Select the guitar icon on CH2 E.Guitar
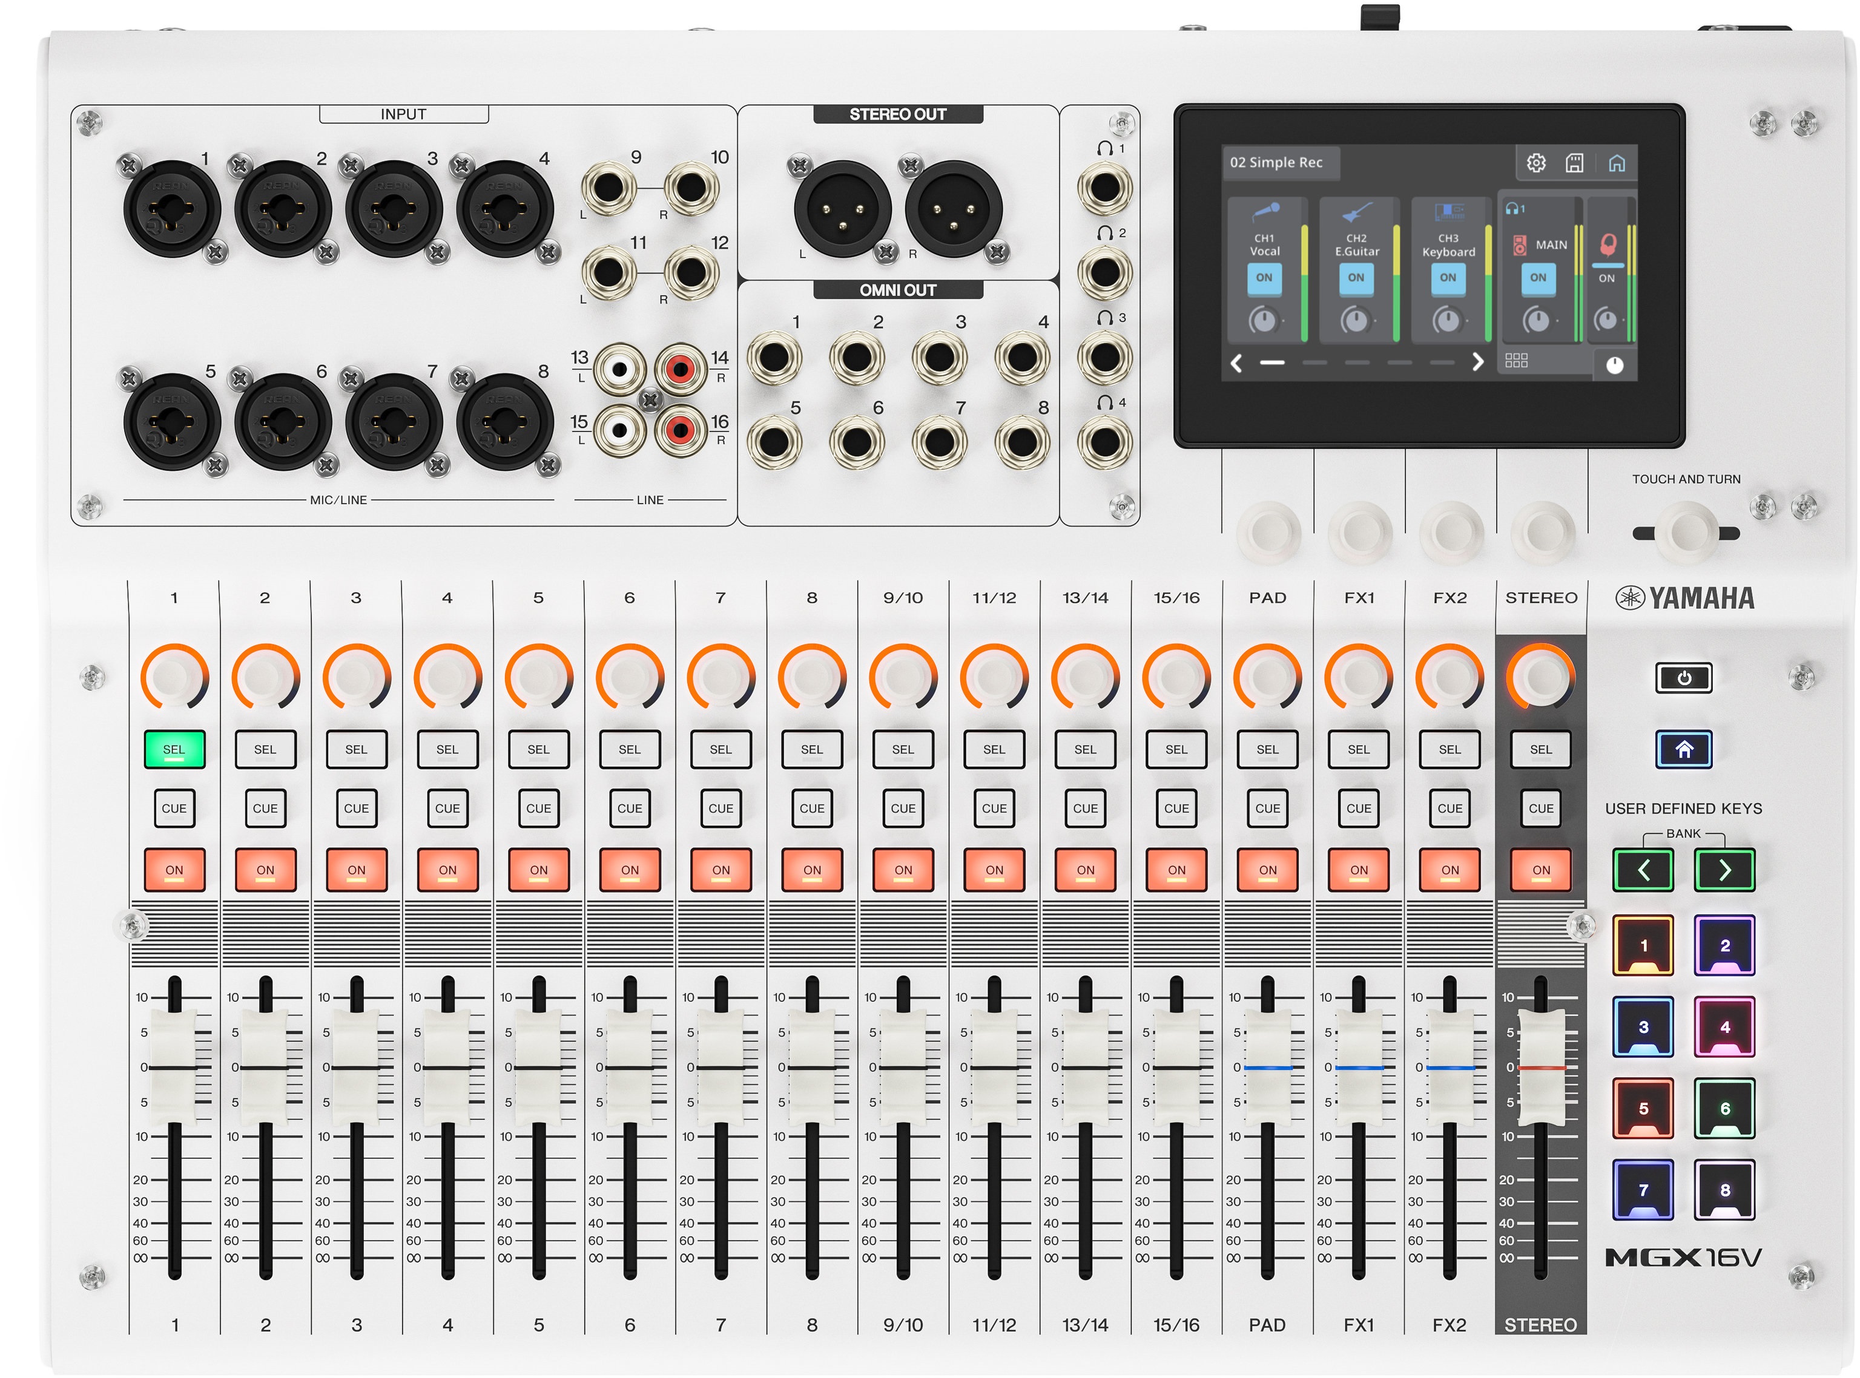The image size is (1860, 1378). point(1357,211)
